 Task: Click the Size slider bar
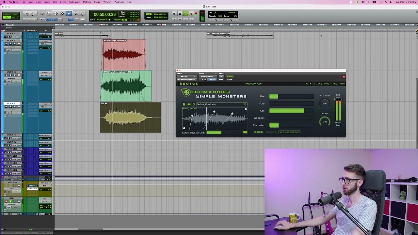pos(291,96)
